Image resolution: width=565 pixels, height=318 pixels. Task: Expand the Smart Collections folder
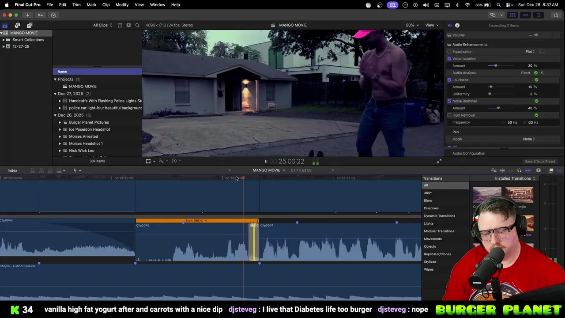point(4,40)
